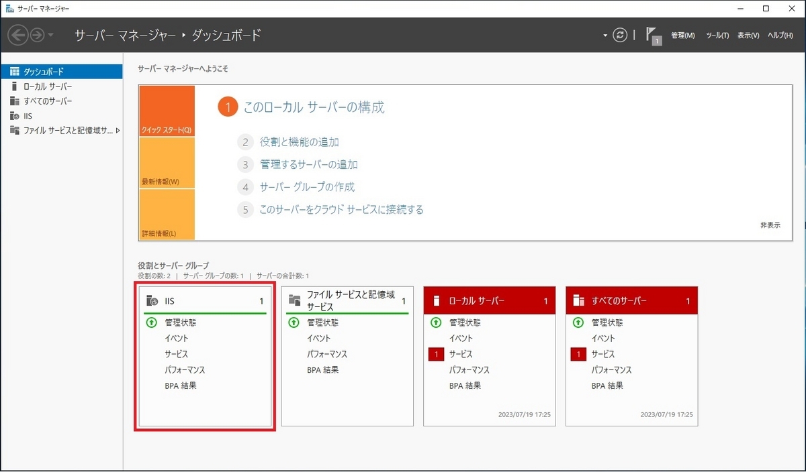Image resolution: width=806 pixels, height=472 pixels.
Task: Open notifications flag icon
Action: pos(654,36)
